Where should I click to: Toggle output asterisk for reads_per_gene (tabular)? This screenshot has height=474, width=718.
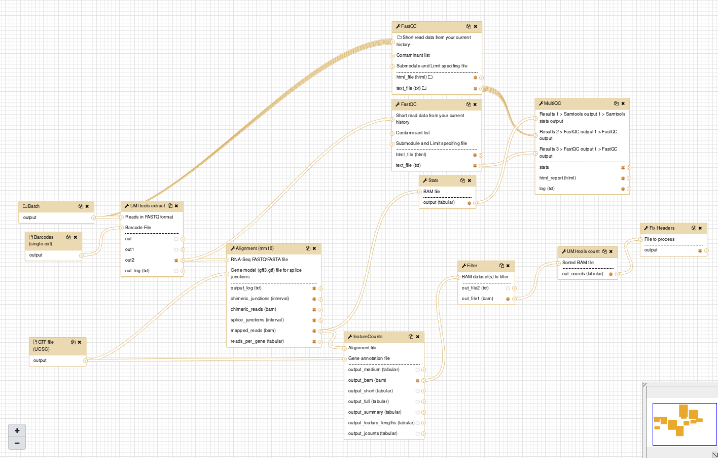[314, 341]
